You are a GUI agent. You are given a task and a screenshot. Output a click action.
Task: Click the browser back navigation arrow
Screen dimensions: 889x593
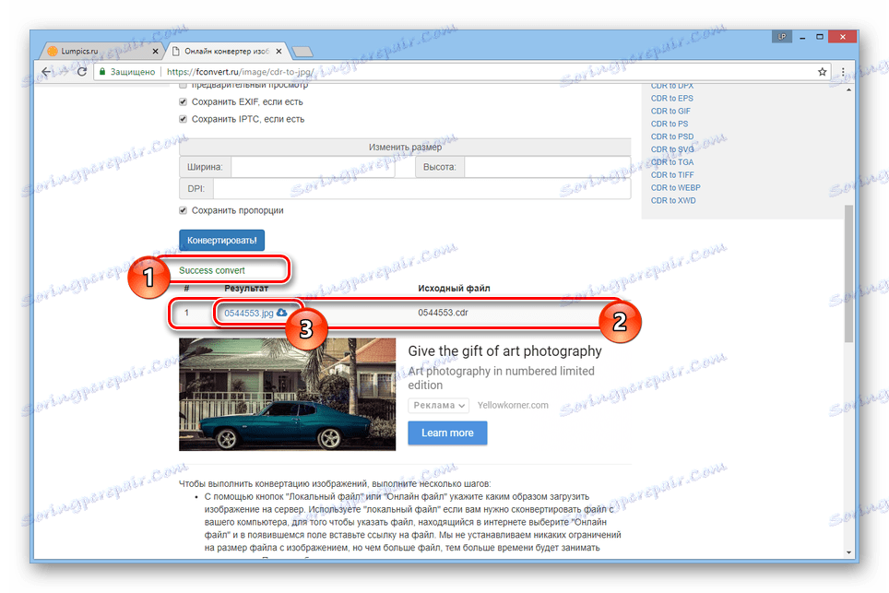tap(45, 71)
